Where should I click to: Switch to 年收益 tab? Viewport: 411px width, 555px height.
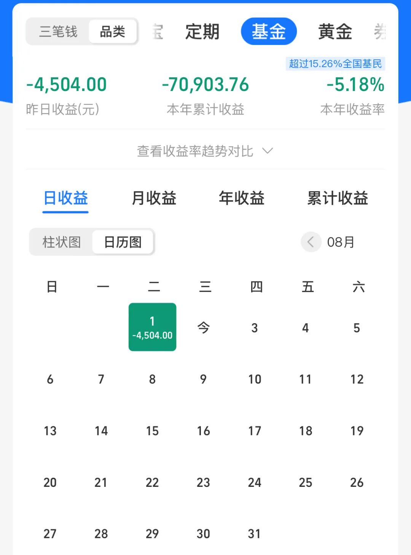point(242,198)
